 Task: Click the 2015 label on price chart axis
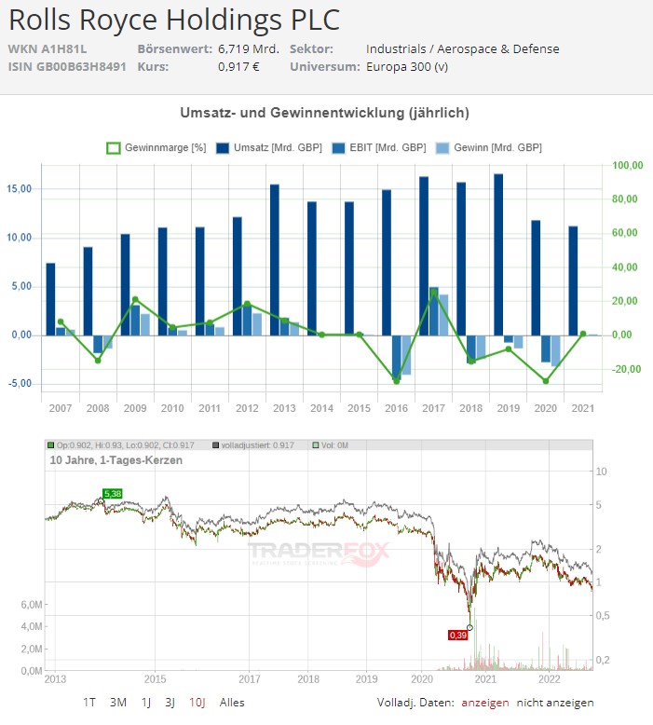[x=155, y=679]
